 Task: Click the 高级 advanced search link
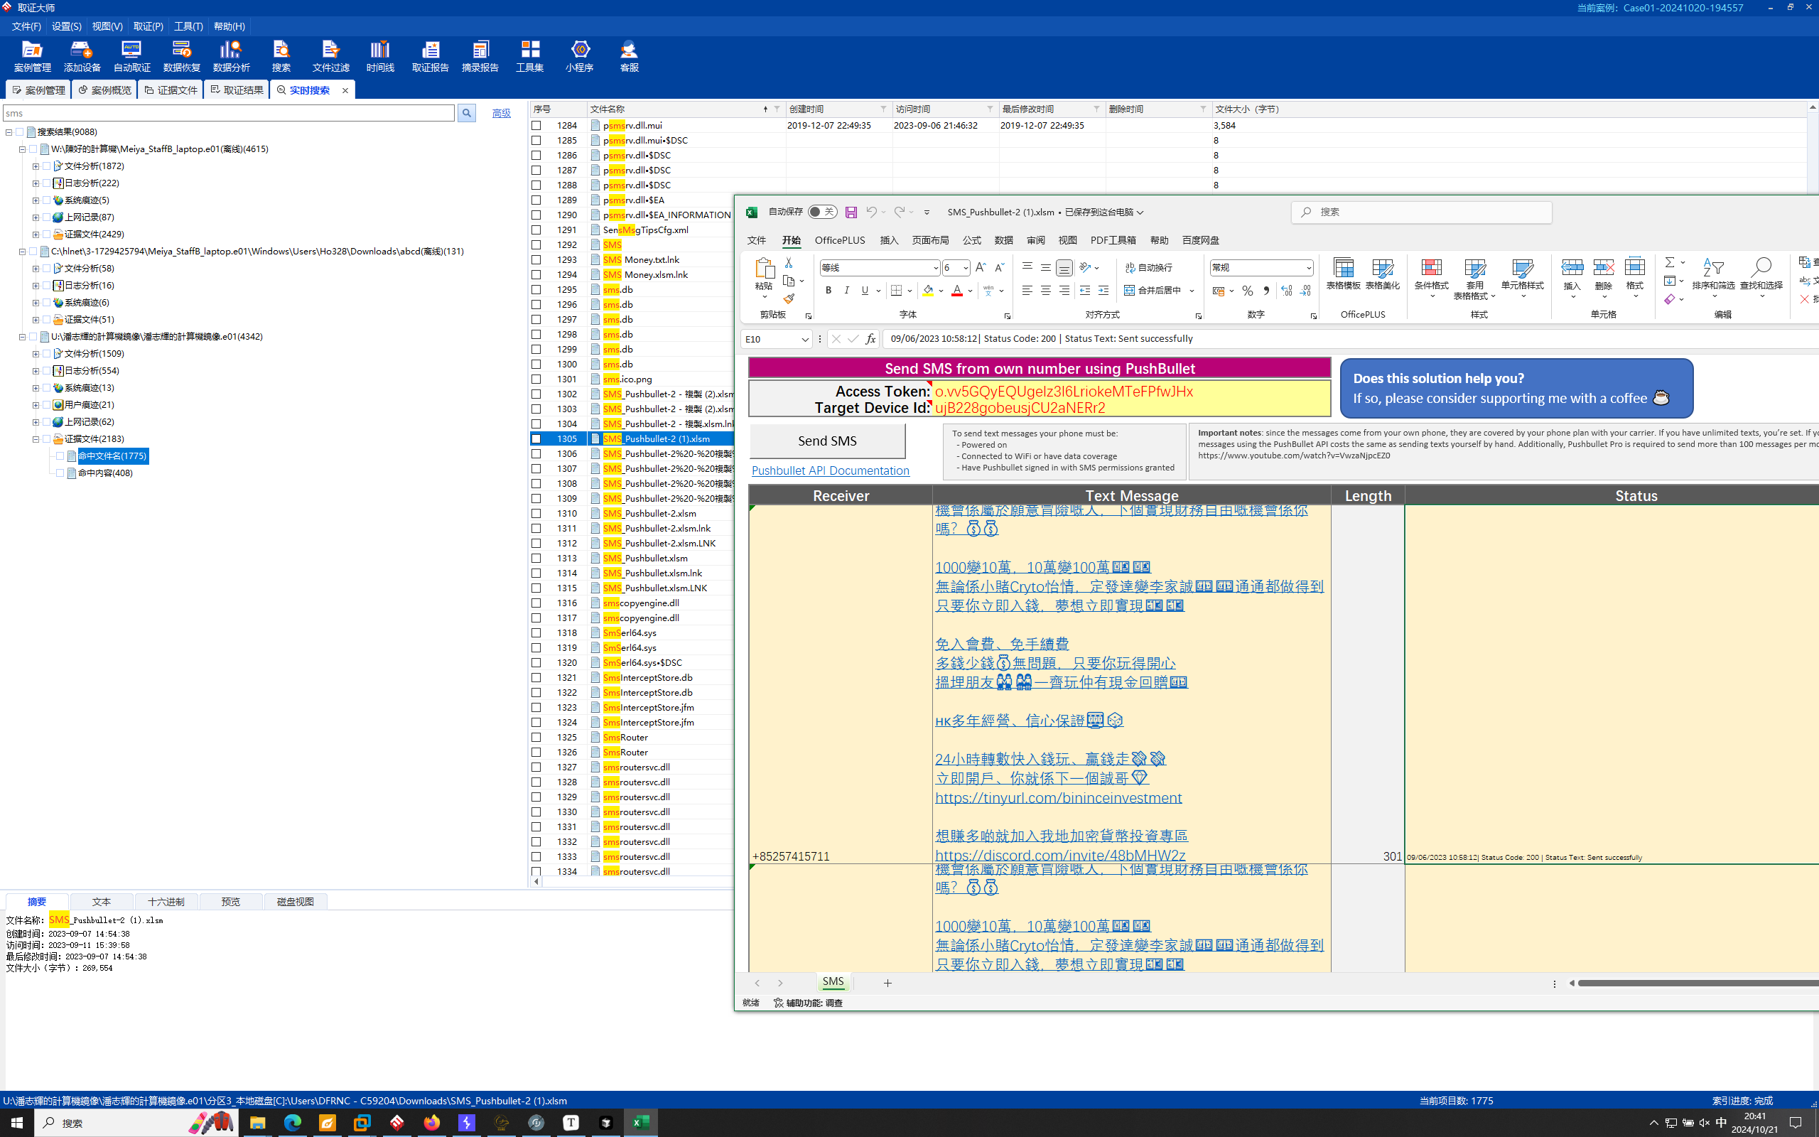(501, 113)
